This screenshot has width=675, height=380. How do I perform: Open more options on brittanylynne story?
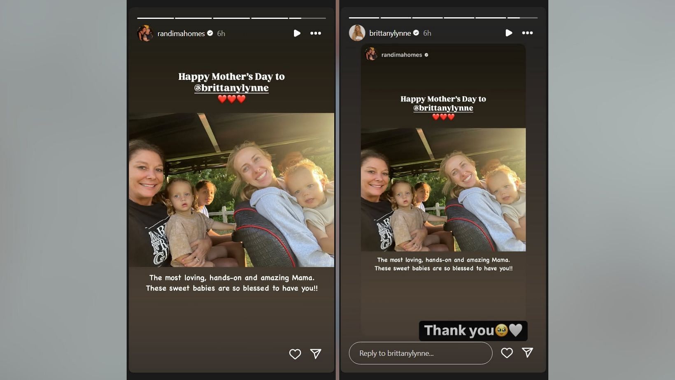527,33
